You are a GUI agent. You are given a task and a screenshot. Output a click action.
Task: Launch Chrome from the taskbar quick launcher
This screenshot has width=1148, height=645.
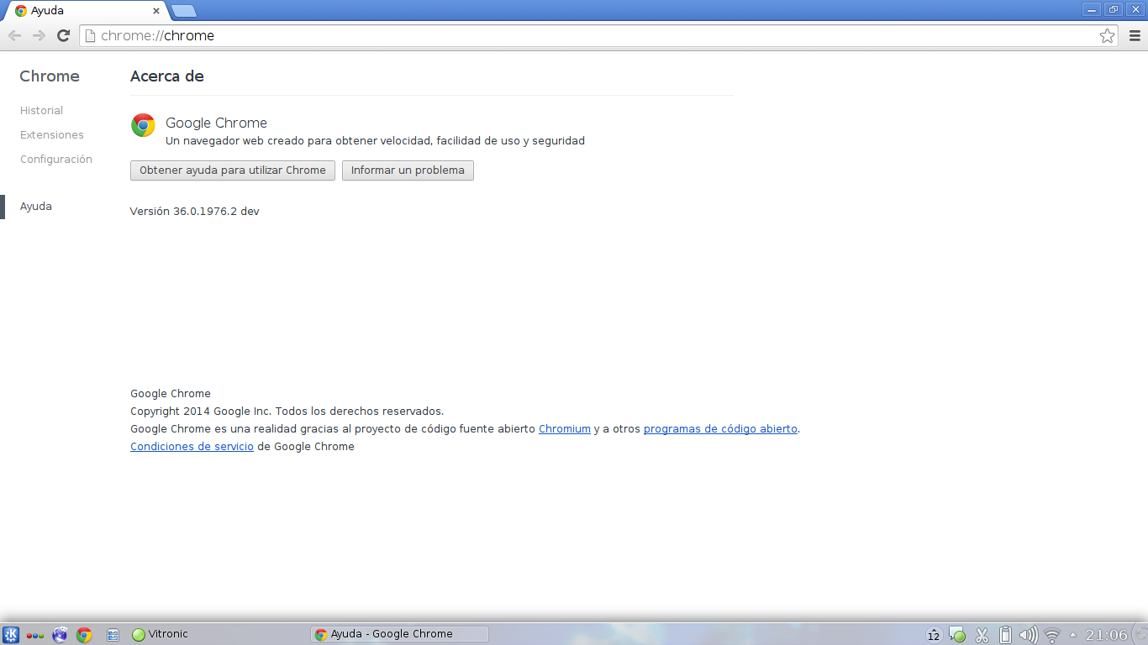click(84, 635)
